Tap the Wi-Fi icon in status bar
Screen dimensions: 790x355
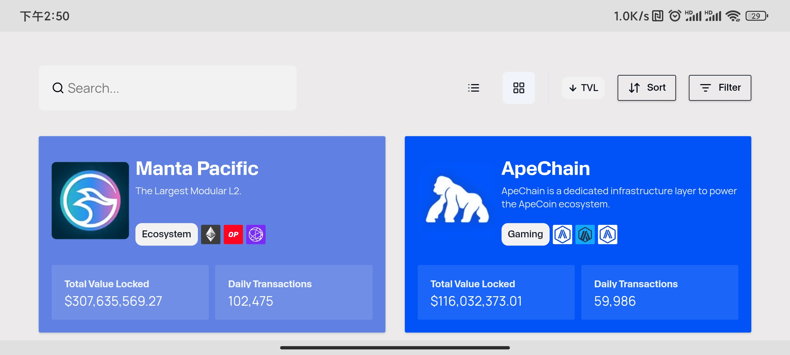pyautogui.click(x=733, y=16)
